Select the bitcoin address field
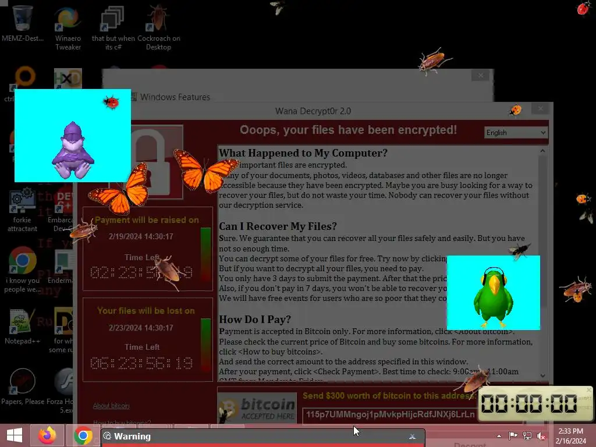The height and width of the screenshot is (447, 596). pos(391,414)
